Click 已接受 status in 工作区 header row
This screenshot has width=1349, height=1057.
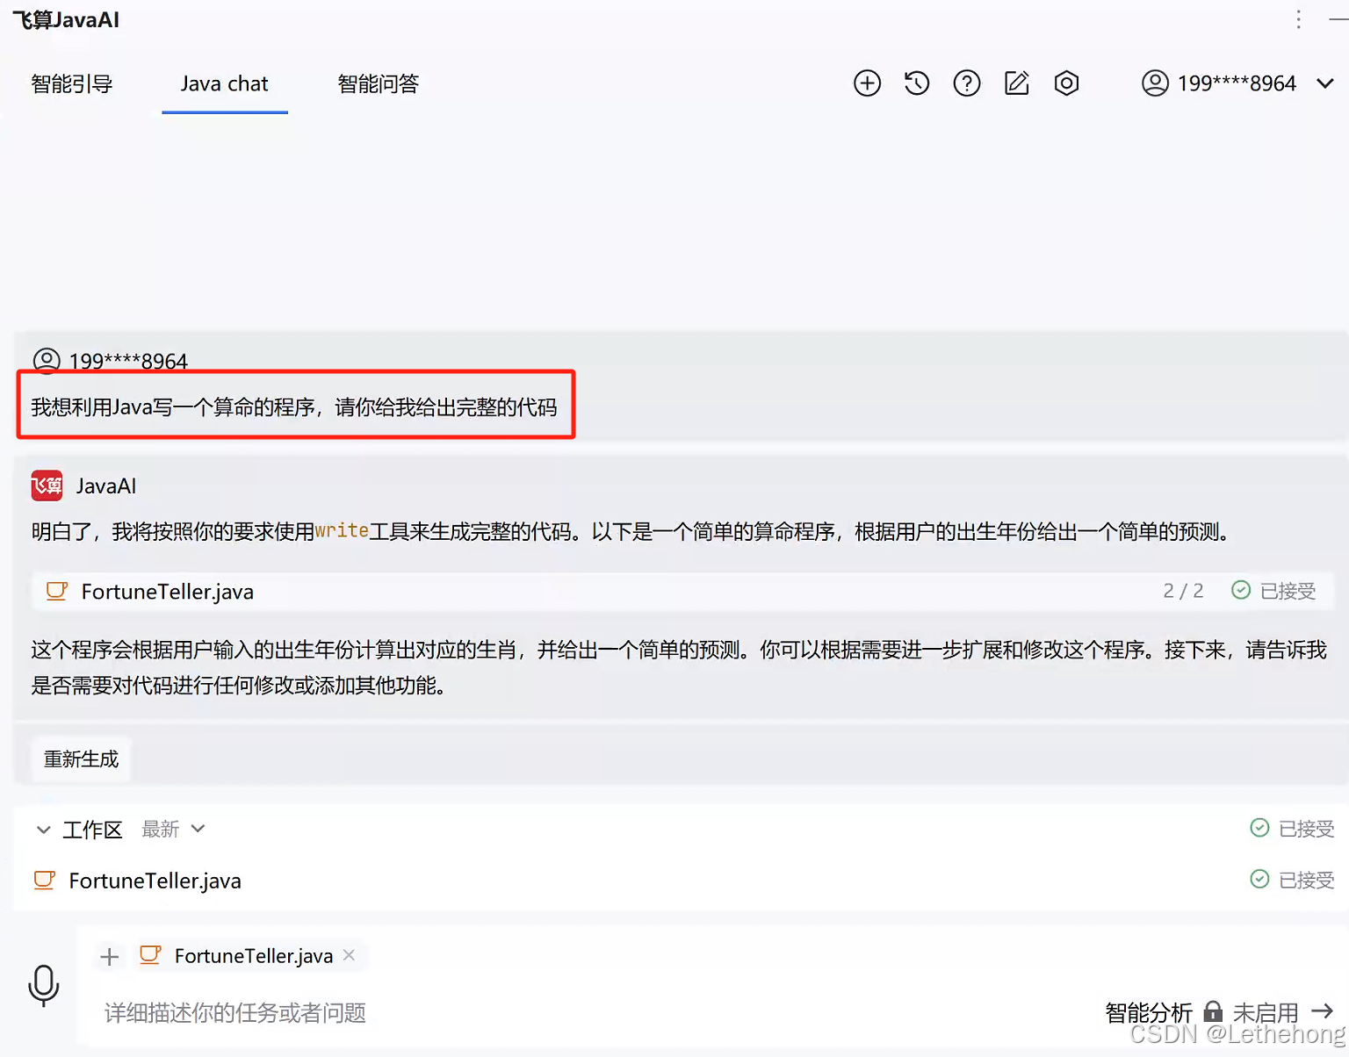(x=1292, y=829)
